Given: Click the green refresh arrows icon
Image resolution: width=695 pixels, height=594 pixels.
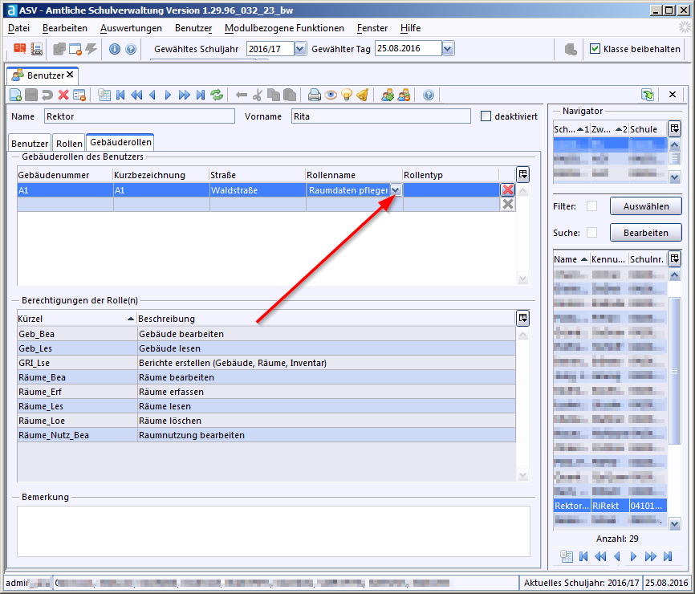Looking at the screenshot, I should tap(217, 95).
